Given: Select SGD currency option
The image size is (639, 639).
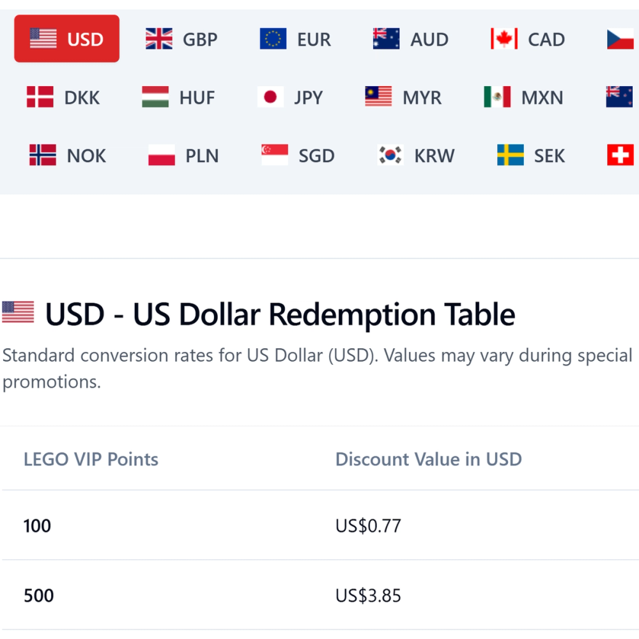Looking at the screenshot, I should 298,155.
